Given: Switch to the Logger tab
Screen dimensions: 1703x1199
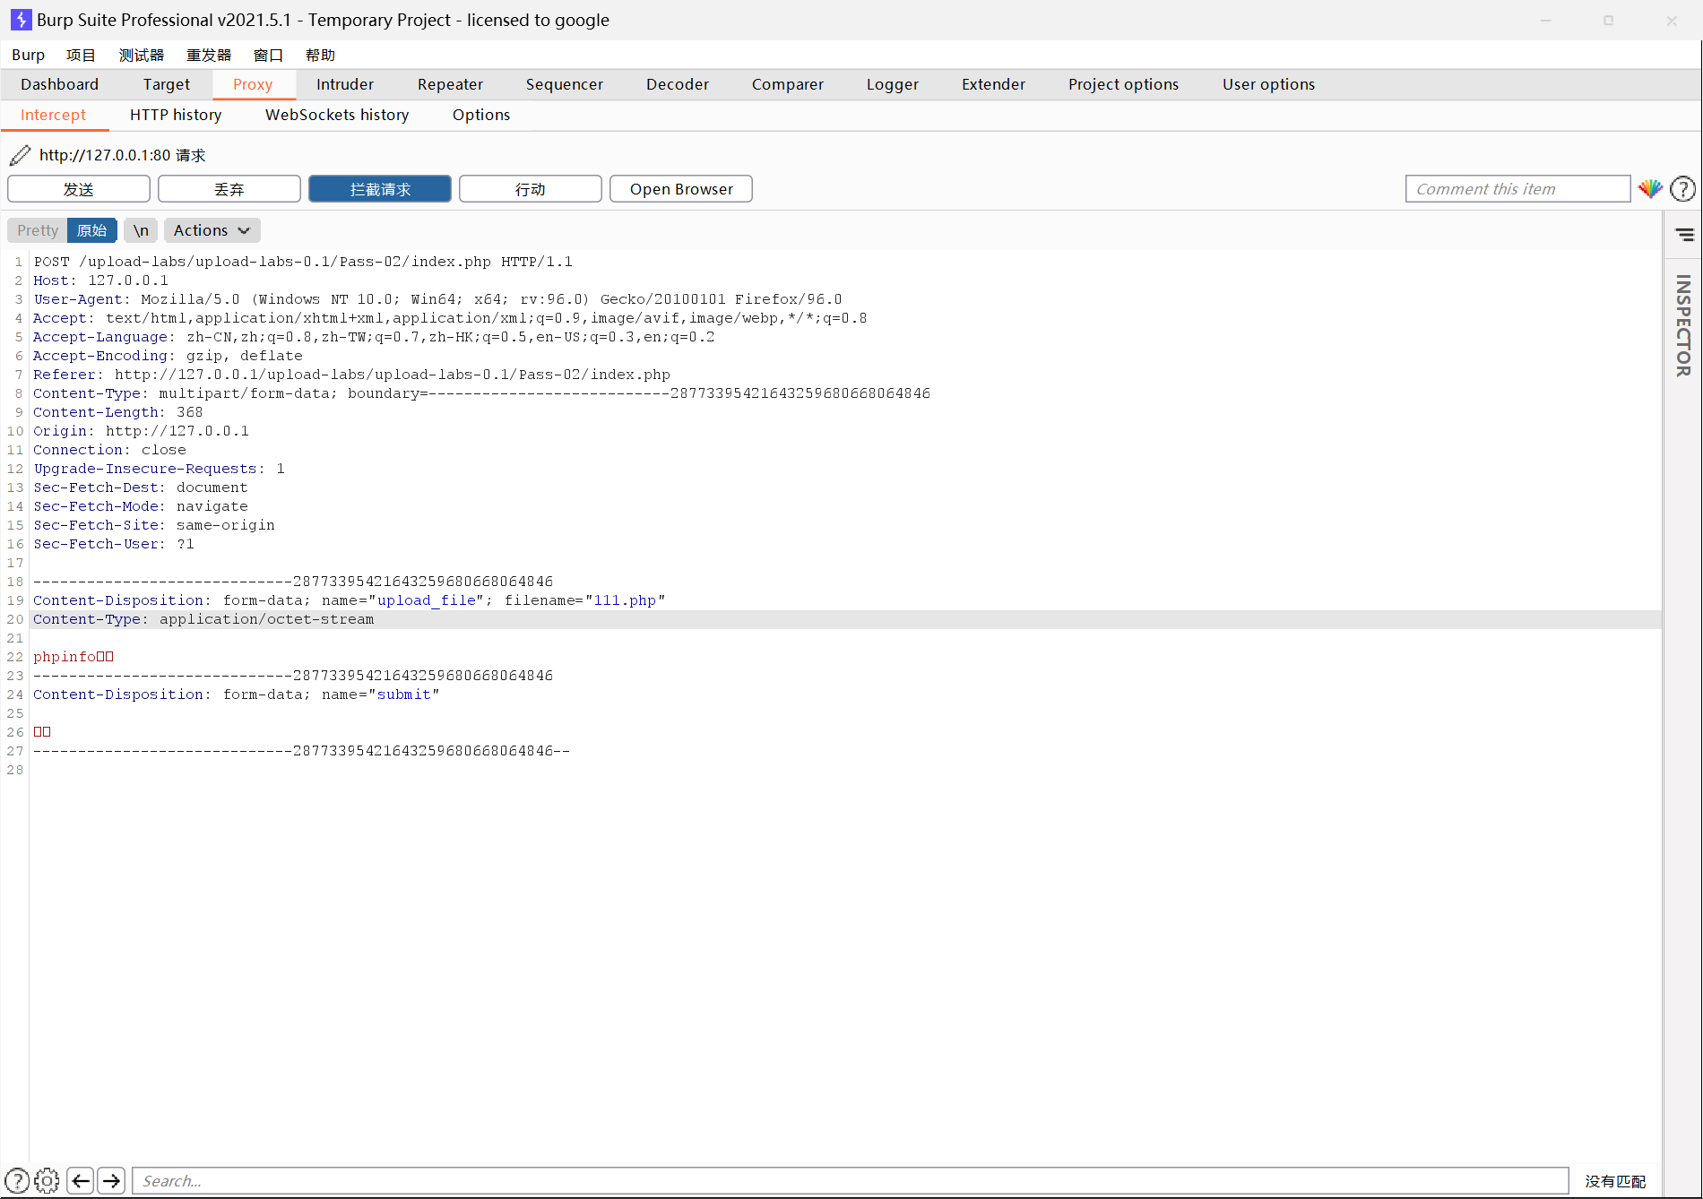Looking at the screenshot, I should pos(893,84).
